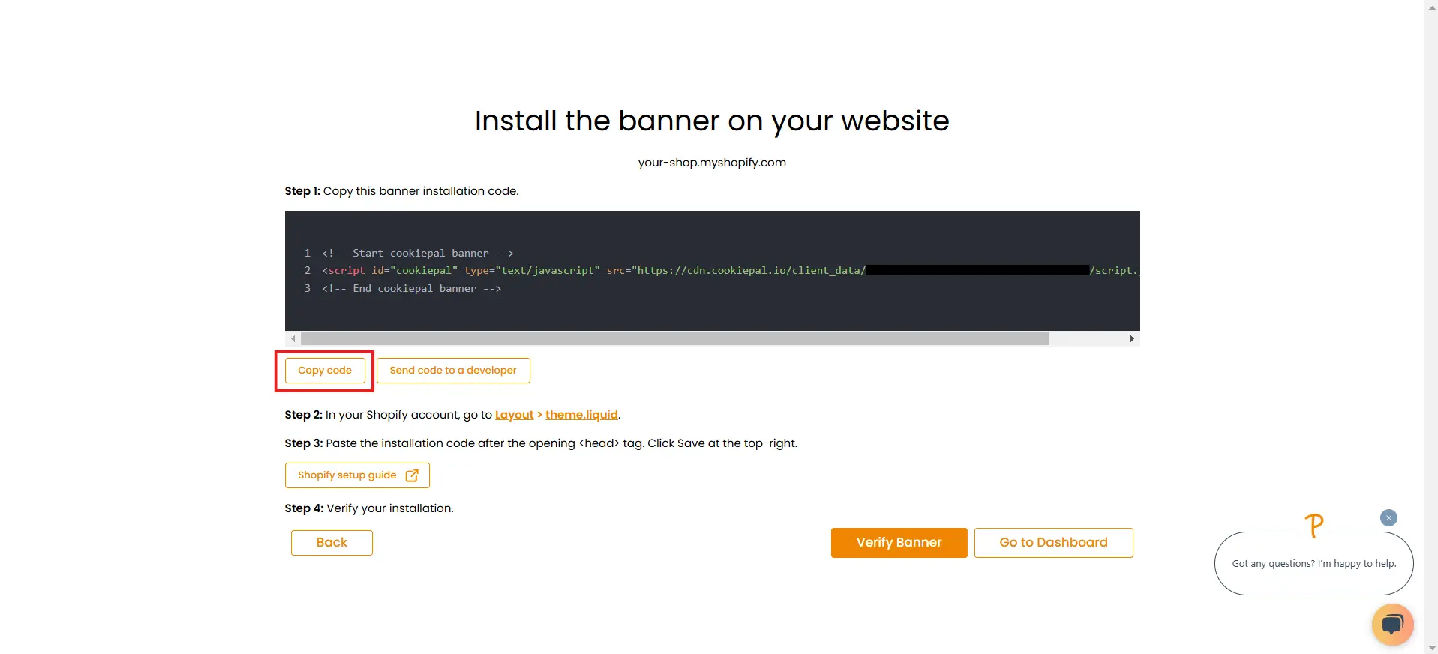Open the Layout link in Step 2
This screenshot has width=1438, height=654.
pyautogui.click(x=514, y=415)
